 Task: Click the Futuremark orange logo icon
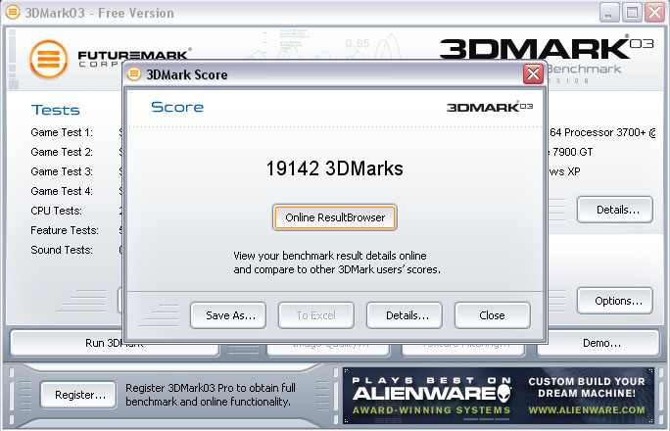pos(49,60)
